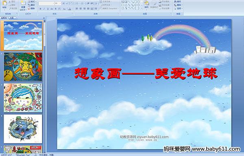Screen dimensions: 244x156
Task: Toggle center text alignment
Action: click(x=81, y=9)
